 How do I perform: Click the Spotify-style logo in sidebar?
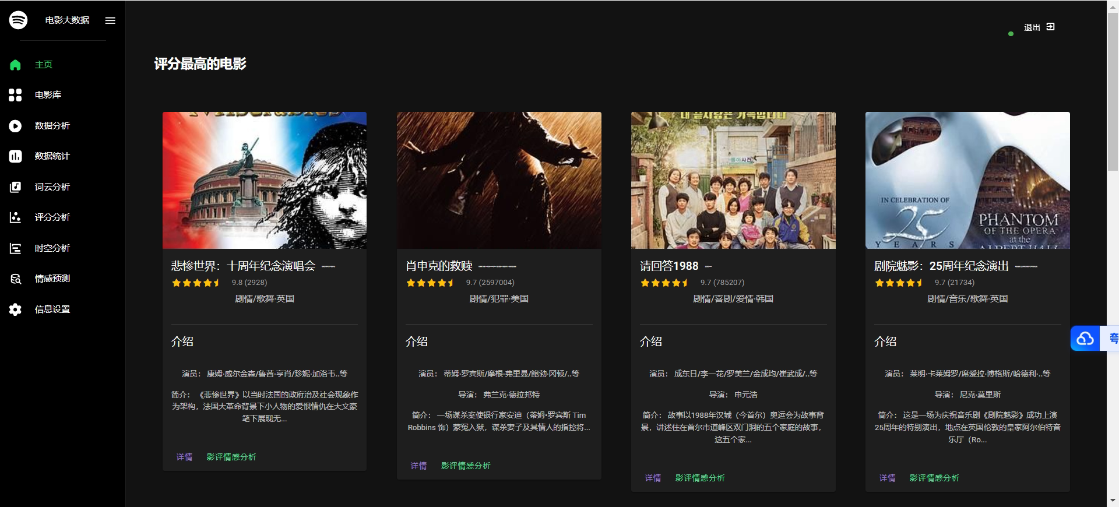18,20
